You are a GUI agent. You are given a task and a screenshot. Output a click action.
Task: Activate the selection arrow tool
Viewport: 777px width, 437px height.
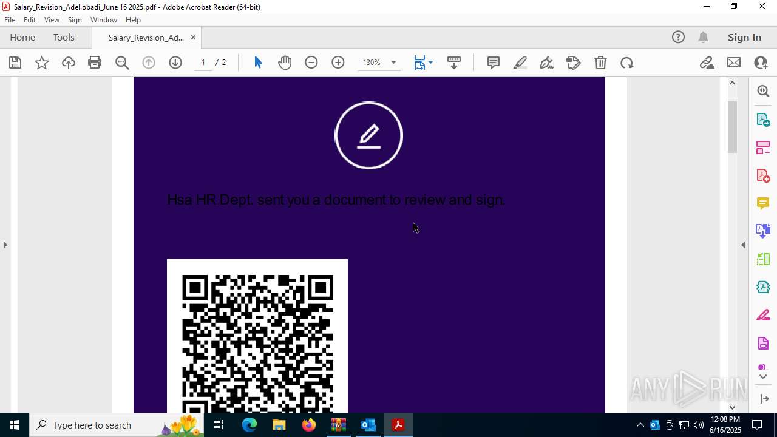(x=258, y=63)
